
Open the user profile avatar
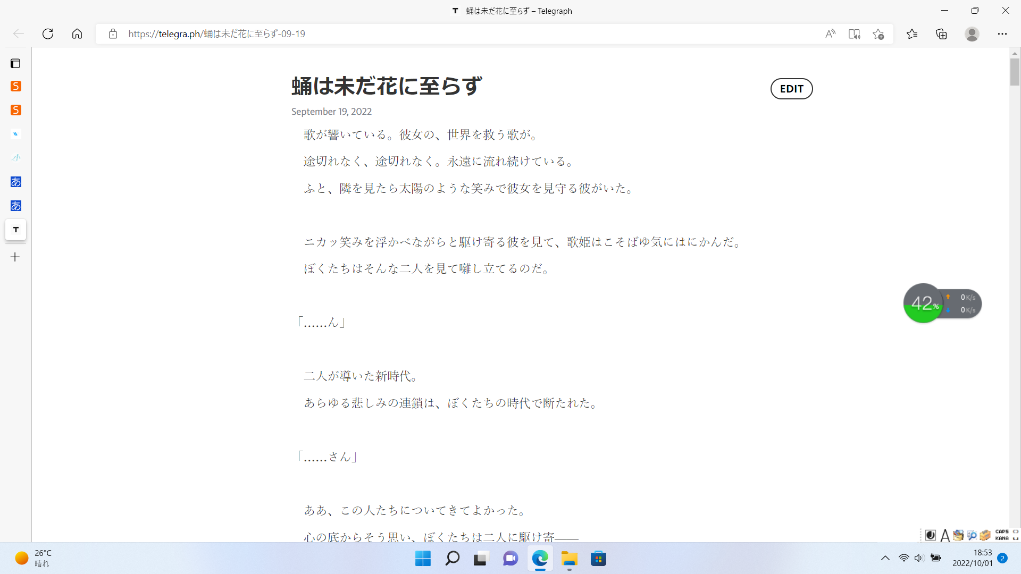click(x=972, y=34)
